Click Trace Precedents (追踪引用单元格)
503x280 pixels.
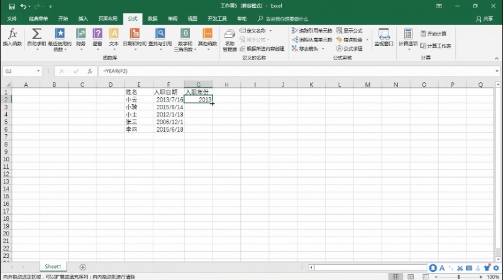tap(312, 30)
